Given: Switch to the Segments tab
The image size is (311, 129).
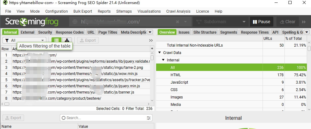Looking at the screenshot, I should 229,32.
